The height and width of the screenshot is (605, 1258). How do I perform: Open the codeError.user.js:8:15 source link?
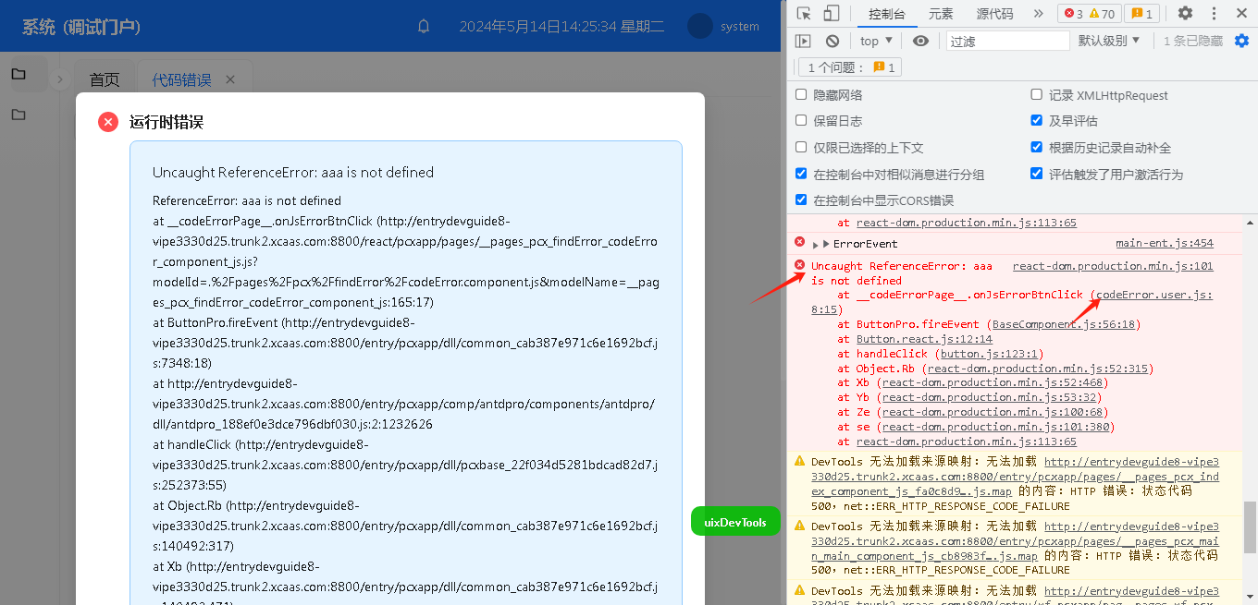coord(1153,296)
